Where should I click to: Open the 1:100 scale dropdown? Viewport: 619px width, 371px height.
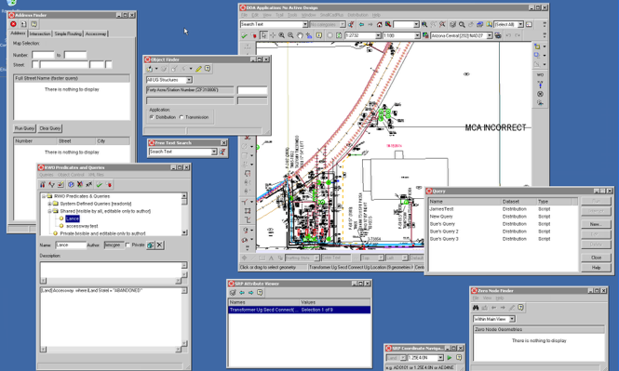pos(417,35)
